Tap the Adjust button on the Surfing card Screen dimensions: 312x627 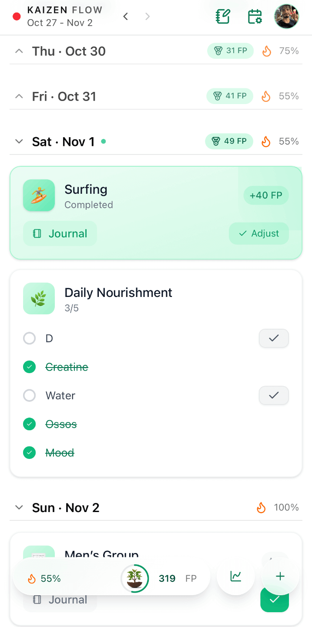click(258, 233)
